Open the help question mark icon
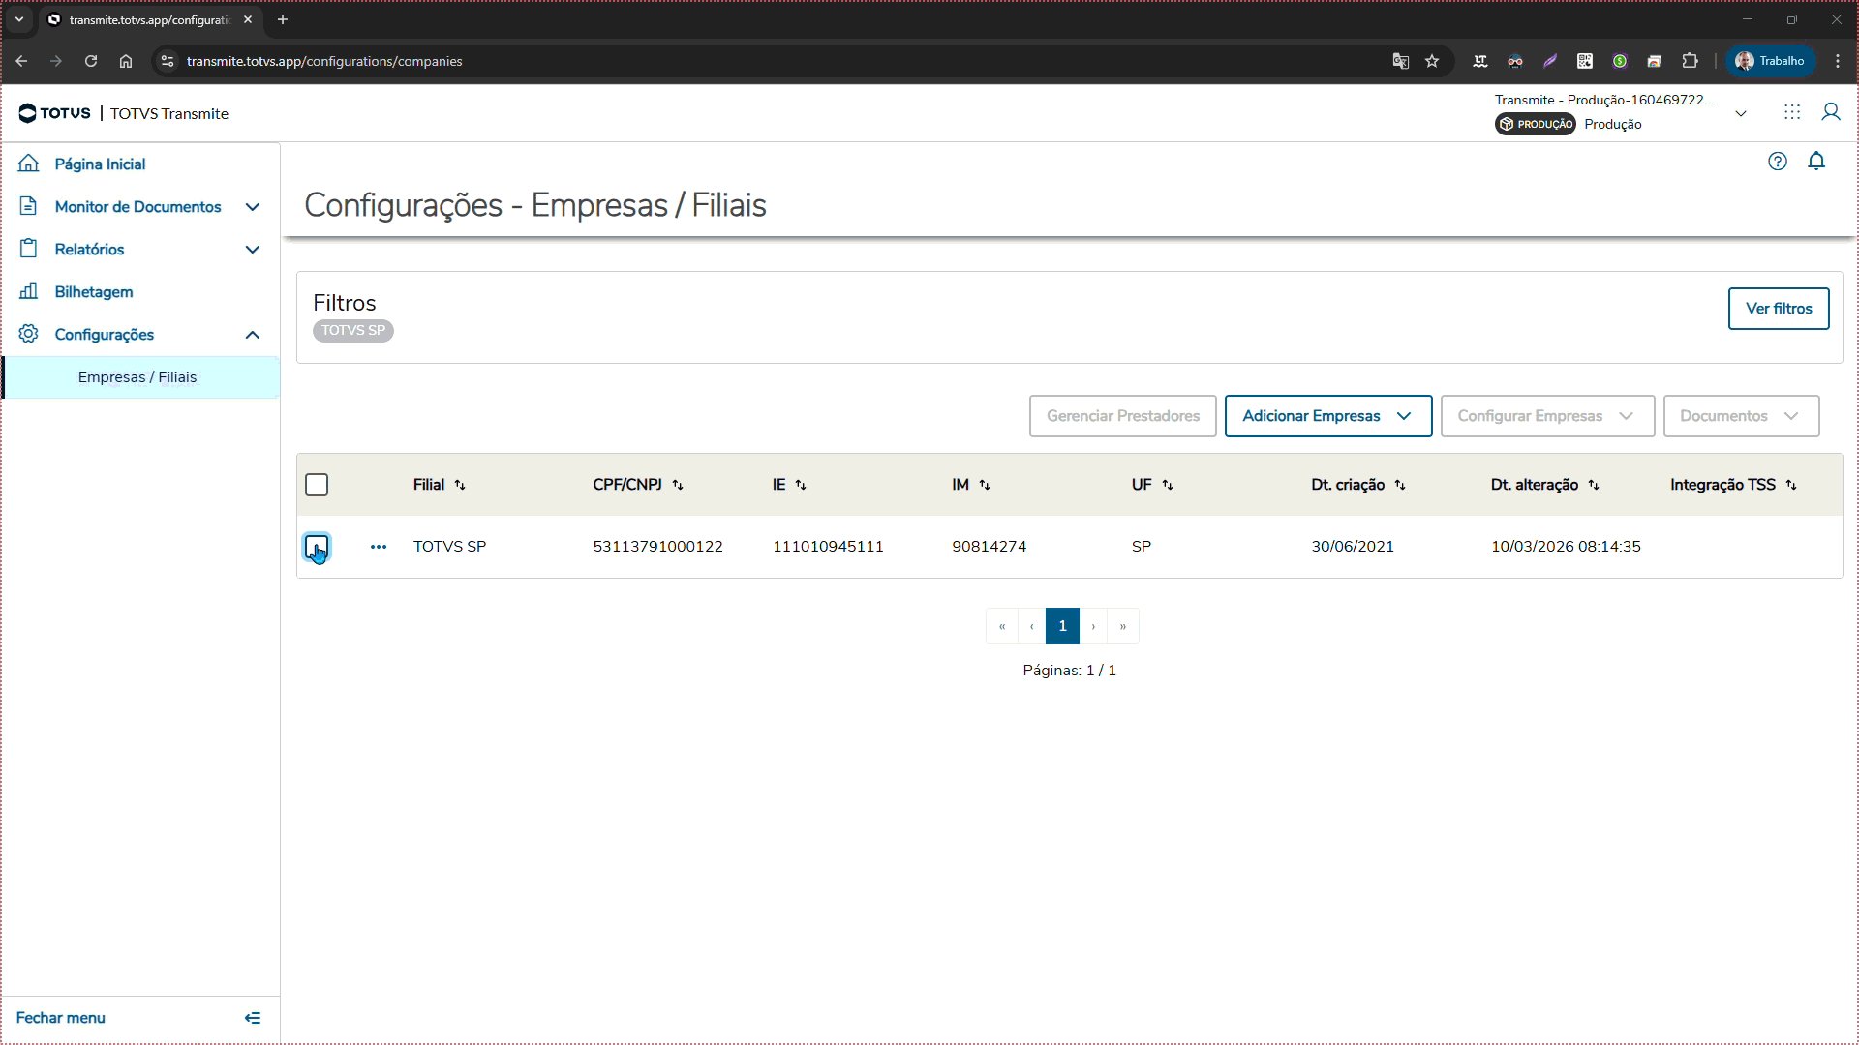Viewport: 1859px width, 1045px height. [1777, 162]
